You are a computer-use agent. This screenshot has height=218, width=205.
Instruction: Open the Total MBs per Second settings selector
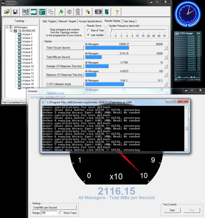pyautogui.click(x=54, y=207)
